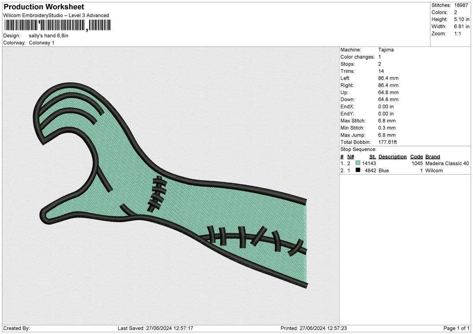Click the code value 1045
The image size is (473, 334).
[x=417, y=163]
